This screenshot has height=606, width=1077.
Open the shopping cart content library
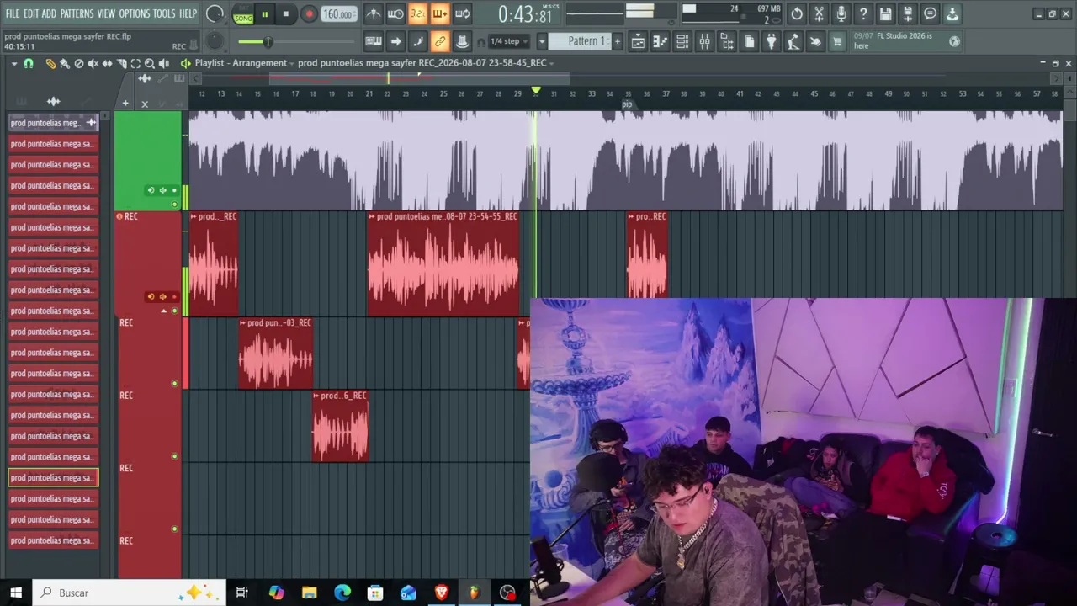pos(837,41)
